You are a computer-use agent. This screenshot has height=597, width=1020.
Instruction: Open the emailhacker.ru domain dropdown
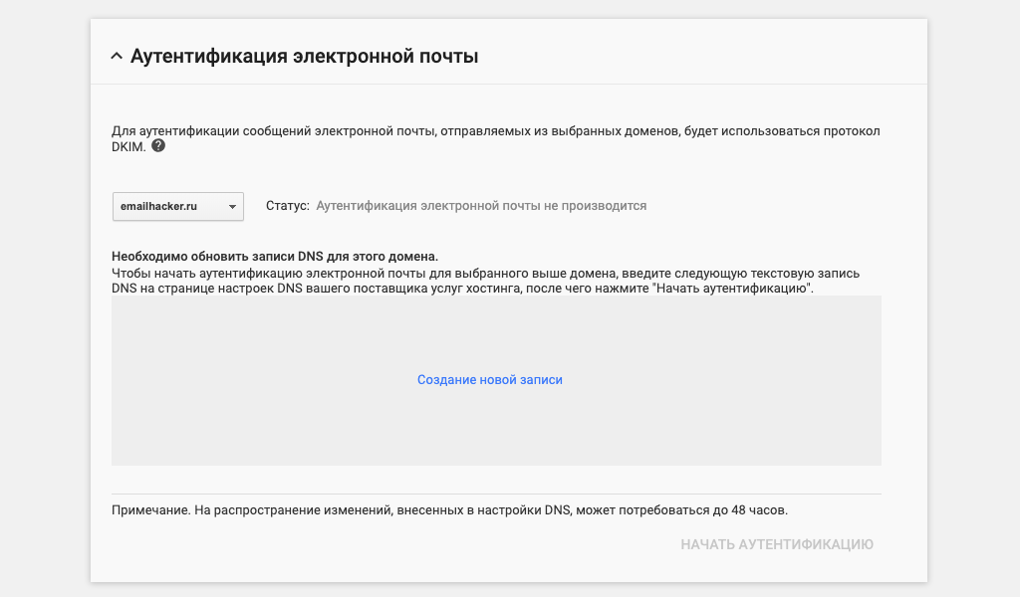pos(177,206)
